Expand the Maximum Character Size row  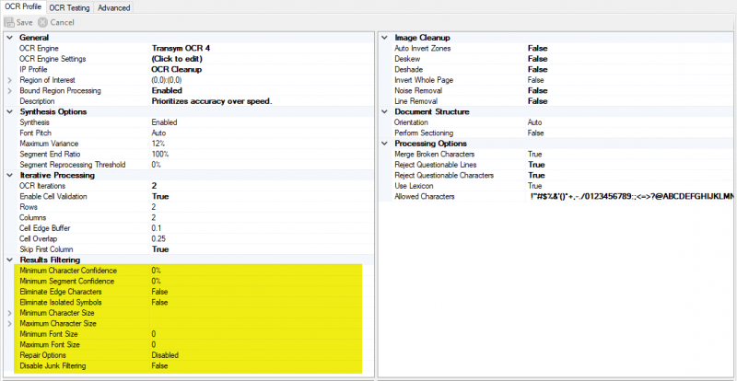coord(9,324)
